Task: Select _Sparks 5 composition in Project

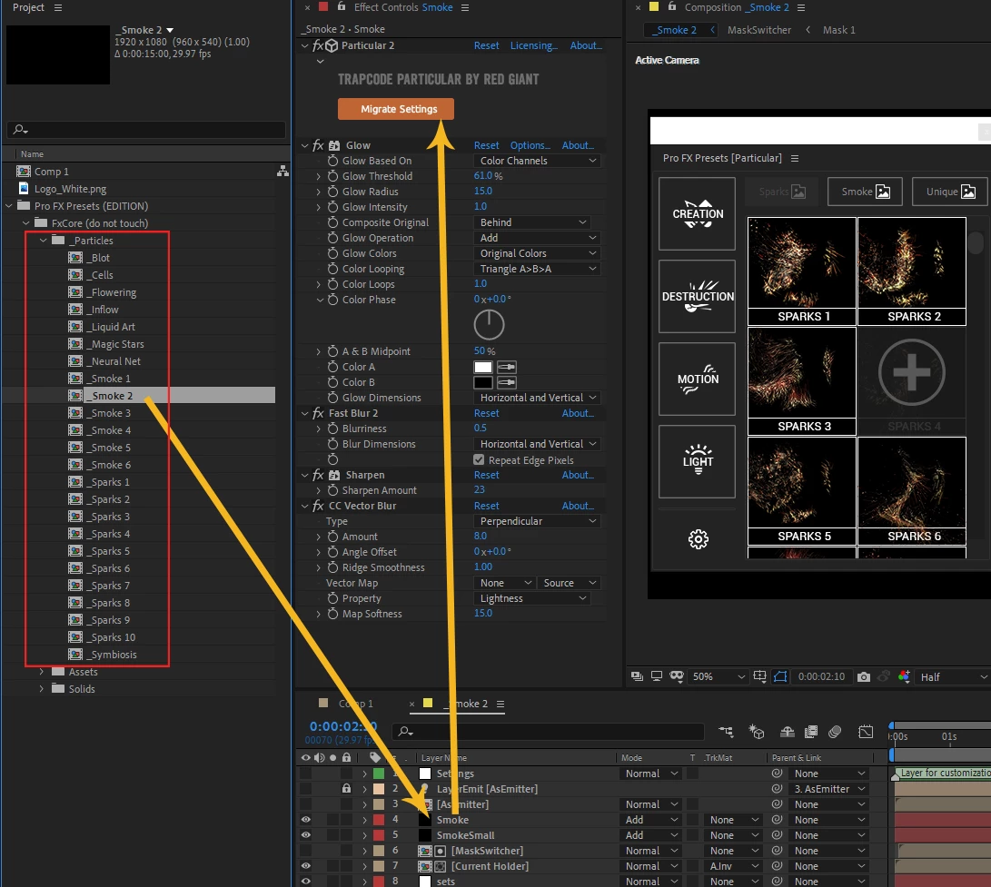Action: coord(109,551)
